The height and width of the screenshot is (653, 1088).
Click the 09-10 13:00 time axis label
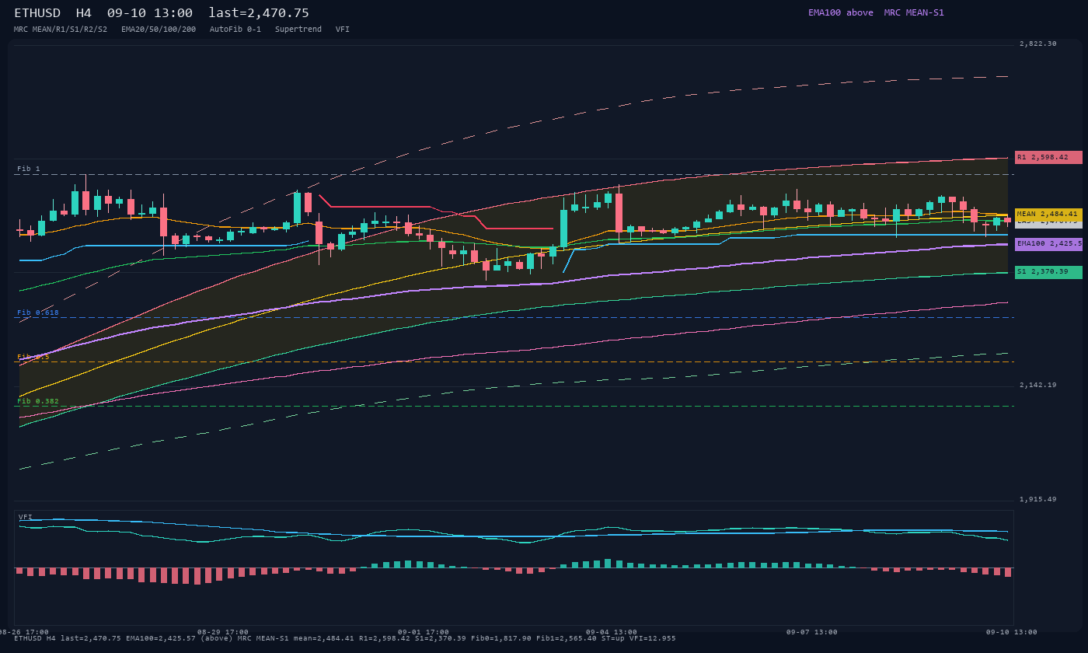click(1012, 632)
